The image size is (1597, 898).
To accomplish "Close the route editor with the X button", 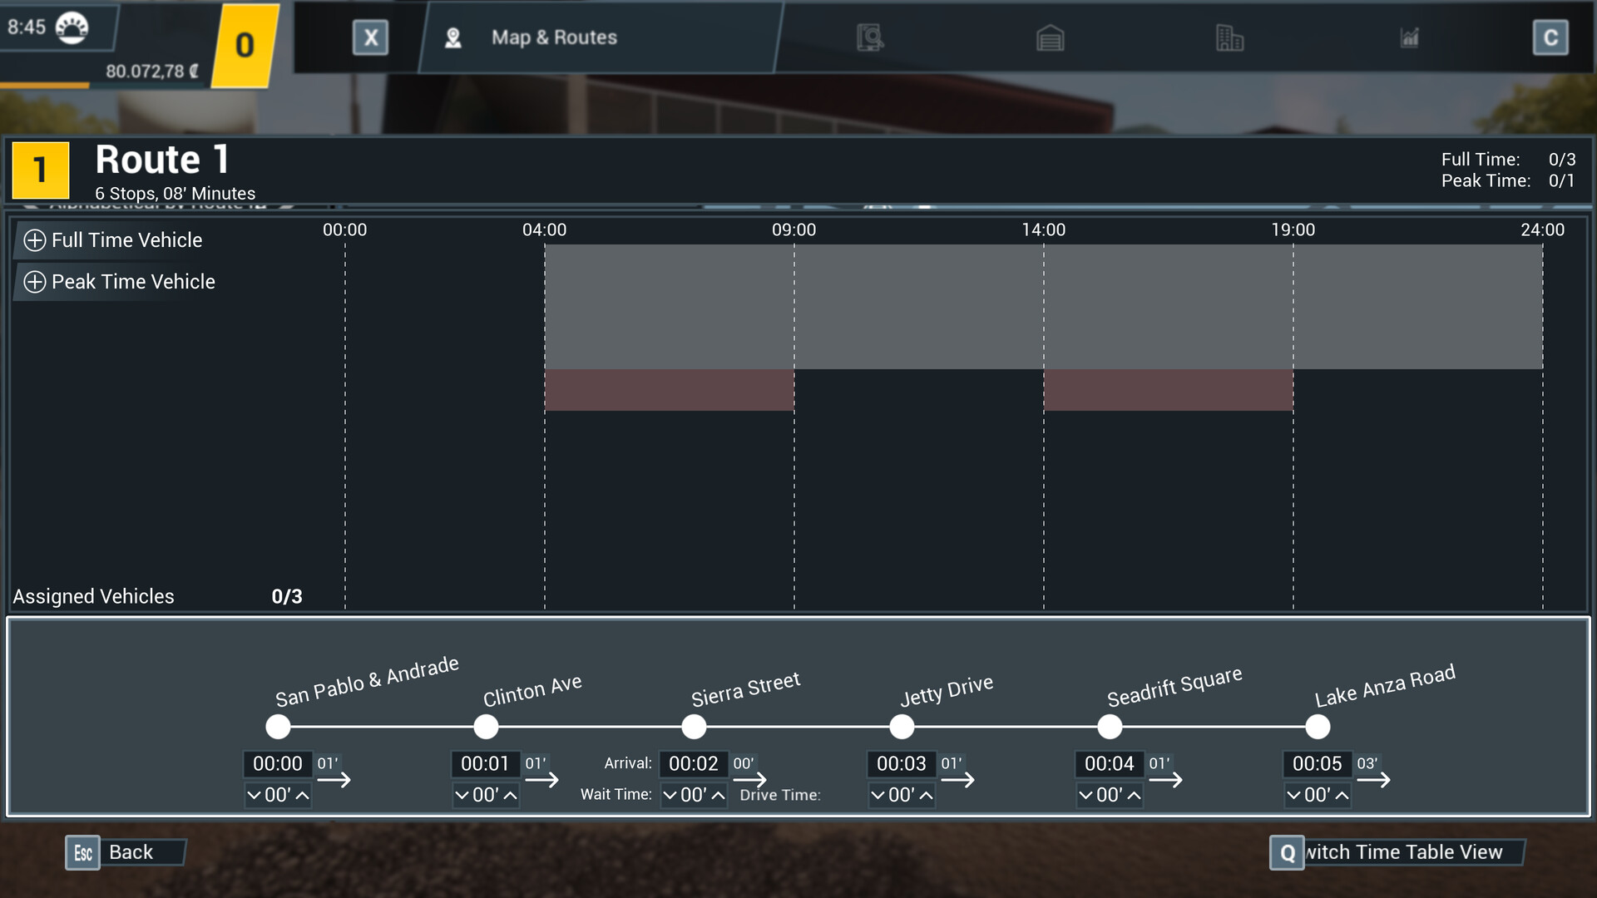I will tap(370, 37).
